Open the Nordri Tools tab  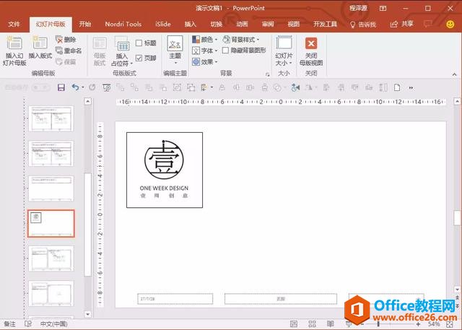click(x=123, y=24)
